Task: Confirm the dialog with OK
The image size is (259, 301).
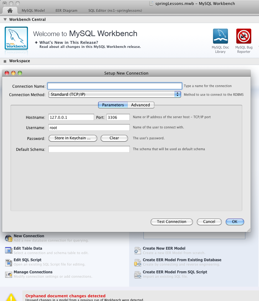Action: (235, 222)
